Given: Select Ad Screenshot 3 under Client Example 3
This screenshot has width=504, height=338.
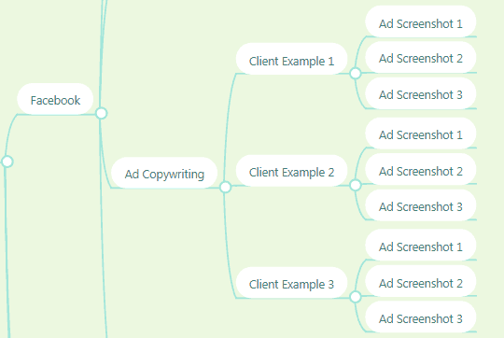Looking at the screenshot, I should (420, 317).
